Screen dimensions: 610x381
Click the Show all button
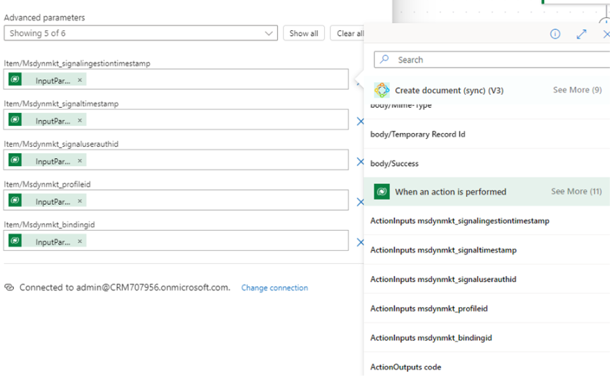coord(303,33)
